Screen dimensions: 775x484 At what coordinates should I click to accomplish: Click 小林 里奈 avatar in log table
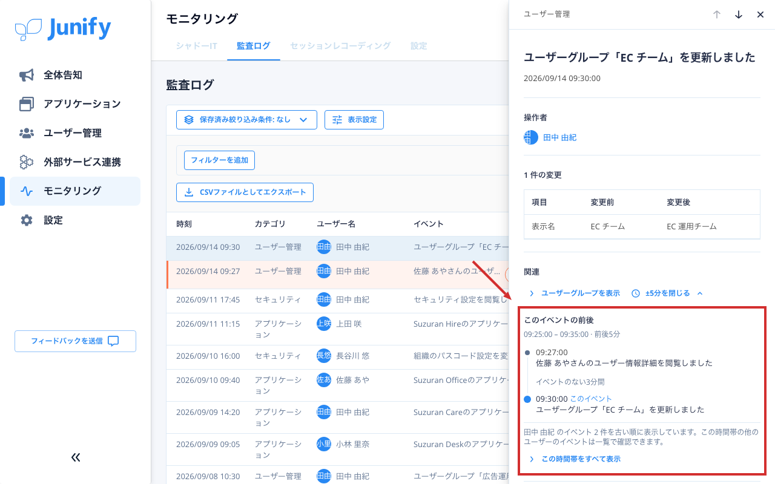[324, 444]
